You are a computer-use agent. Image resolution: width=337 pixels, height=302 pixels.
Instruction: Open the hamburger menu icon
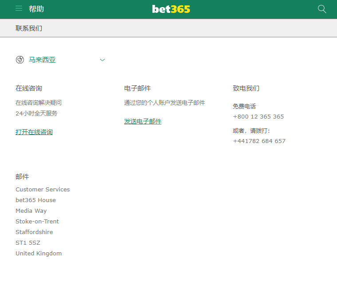[x=19, y=8]
